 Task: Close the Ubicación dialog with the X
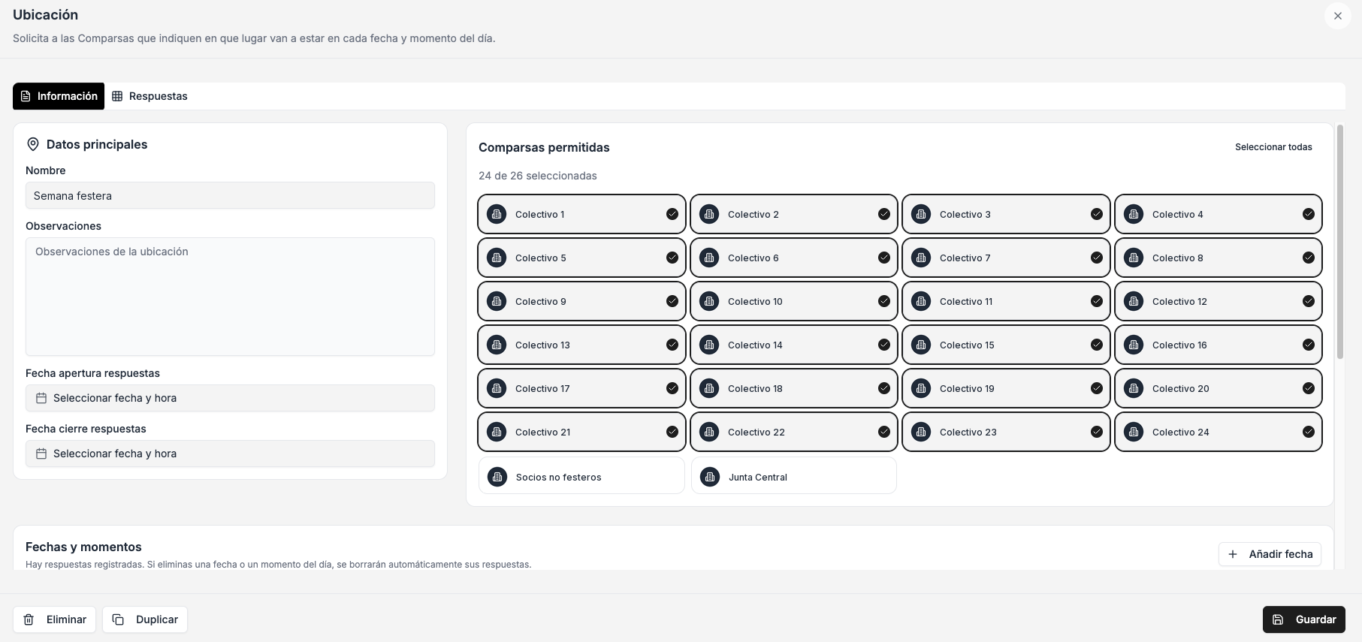pos(1338,16)
